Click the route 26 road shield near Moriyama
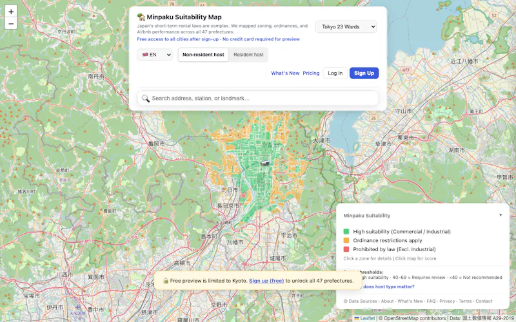The height and width of the screenshot is (322, 516). [x=373, y=118]
